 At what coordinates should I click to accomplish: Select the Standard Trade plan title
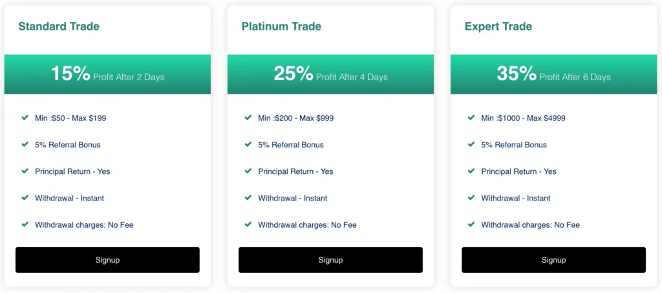tap(59, 27)
